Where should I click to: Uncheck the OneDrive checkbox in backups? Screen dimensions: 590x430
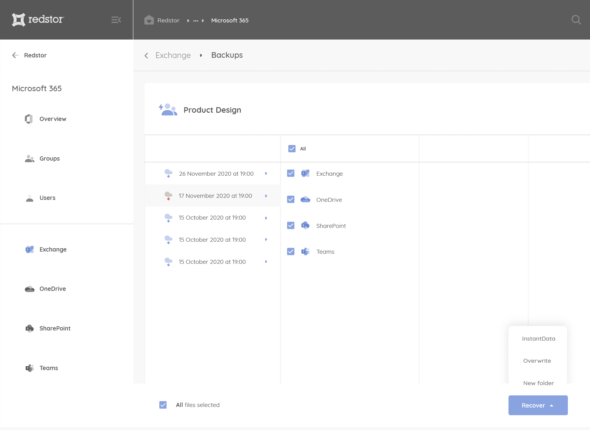[x=291, y=199]
